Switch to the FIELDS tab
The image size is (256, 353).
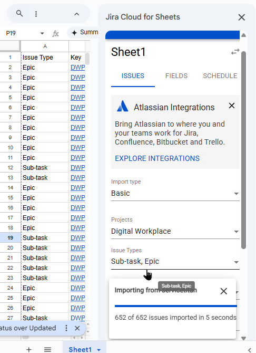[x=176, y=76]
